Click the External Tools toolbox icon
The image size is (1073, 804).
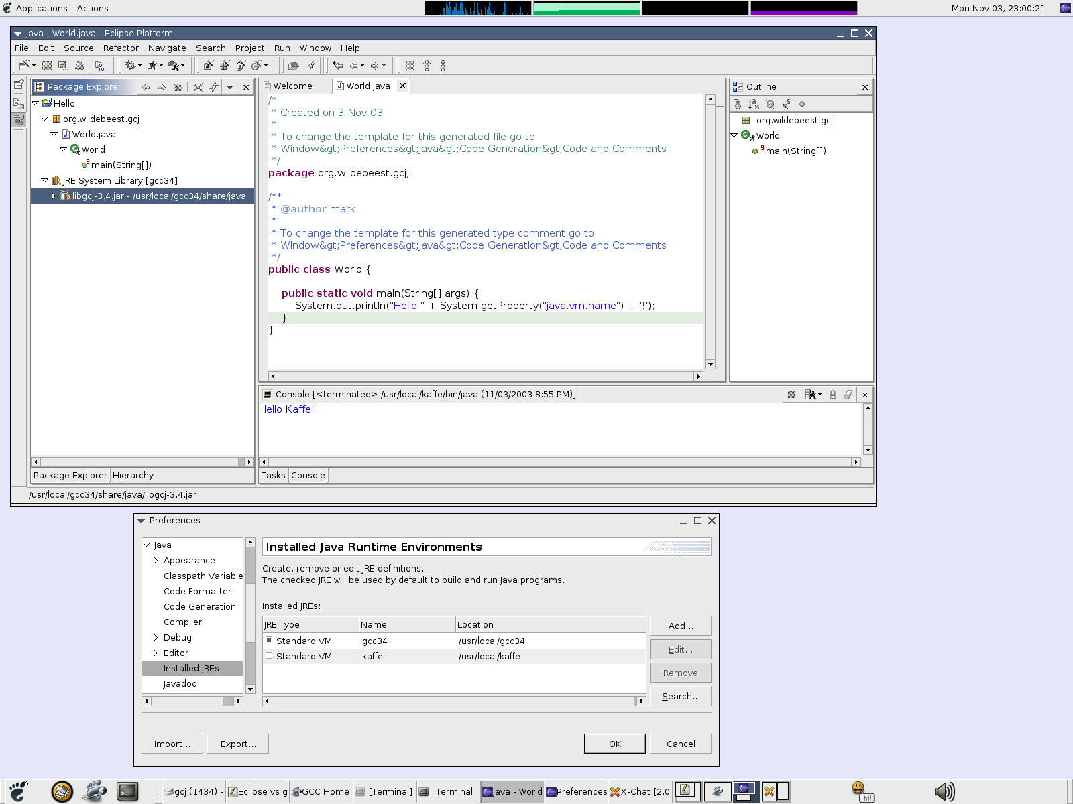coord(174,66)
